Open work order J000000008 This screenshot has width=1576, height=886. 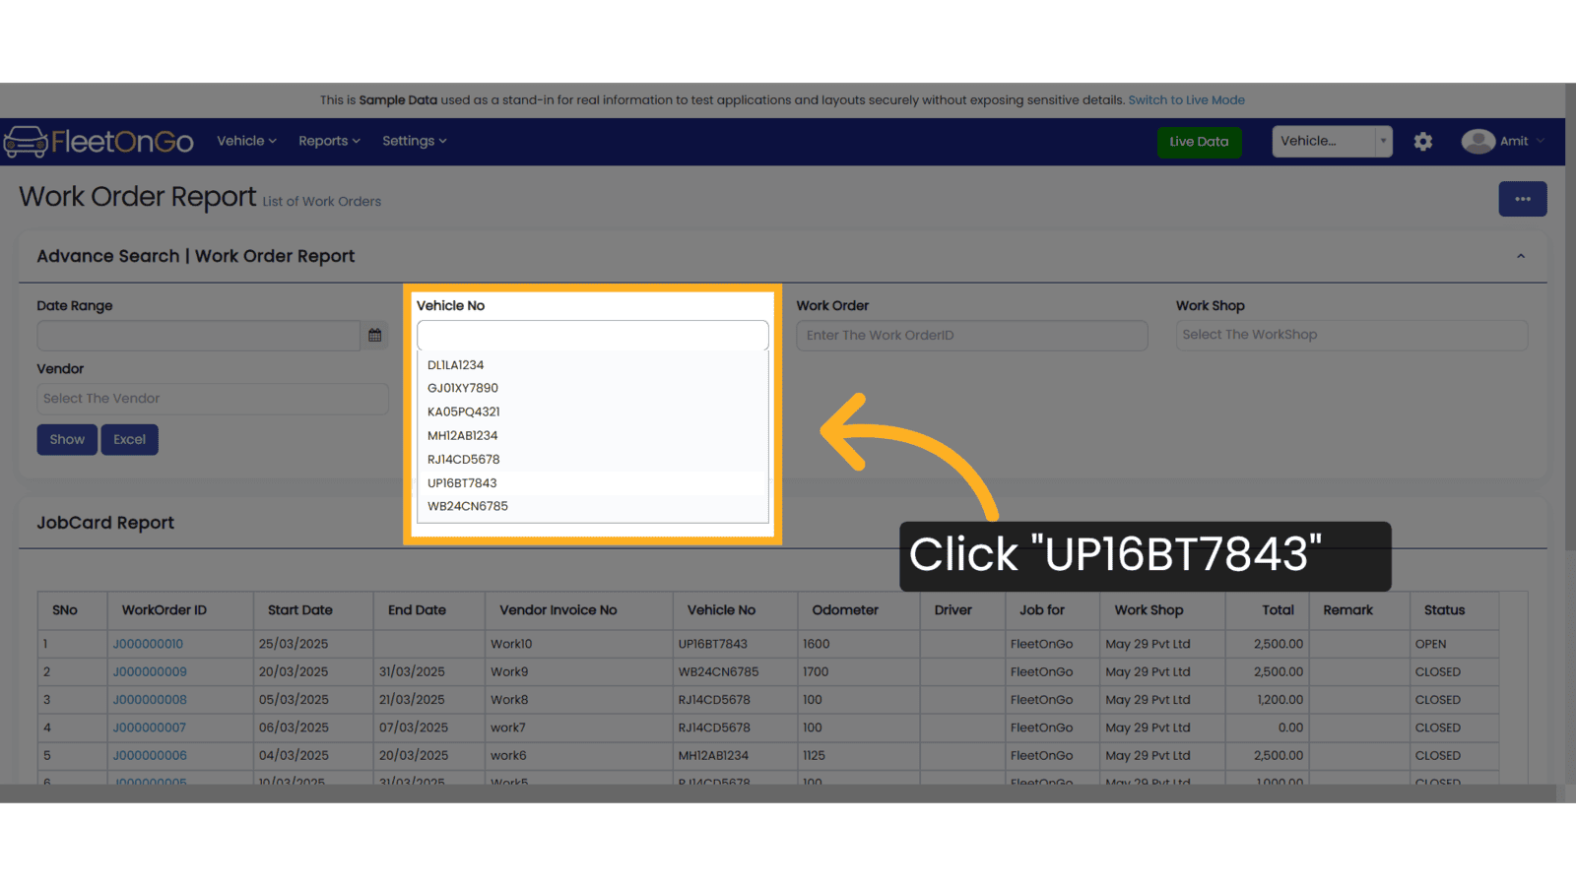point(150,700)
